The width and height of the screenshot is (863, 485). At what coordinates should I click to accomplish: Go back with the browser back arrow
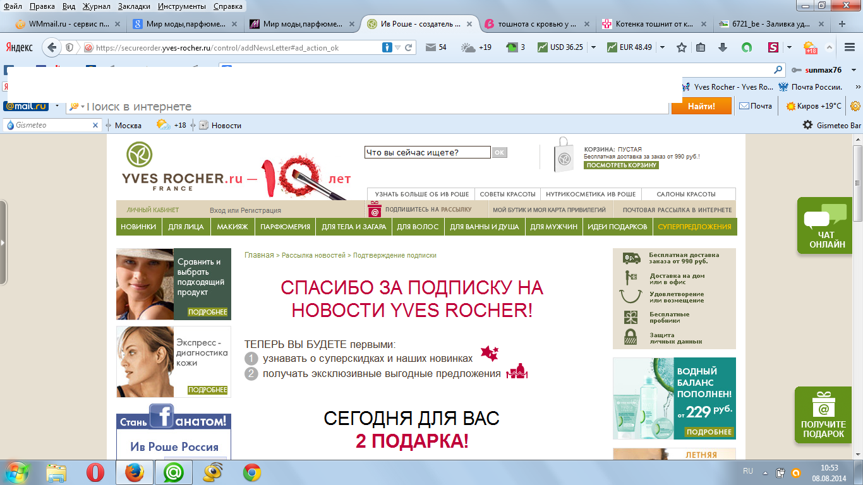click(52, 47)
